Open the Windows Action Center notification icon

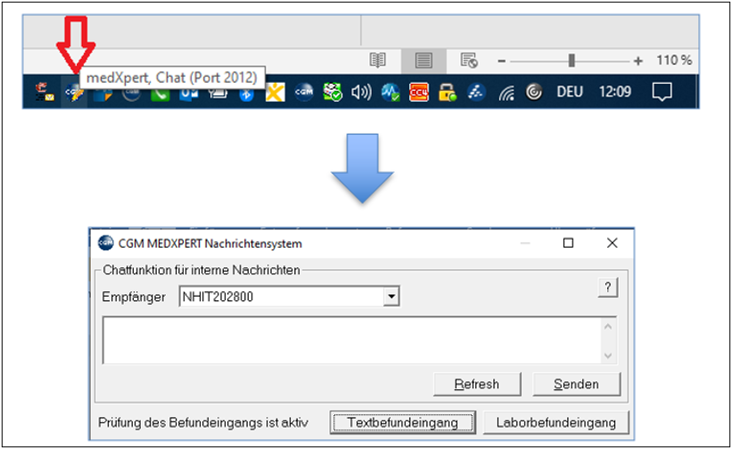(x=662, y=92)
